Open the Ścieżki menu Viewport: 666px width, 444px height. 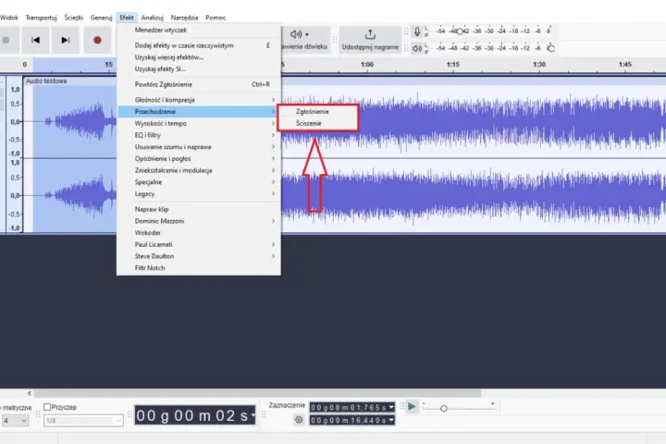(x=73, y=18)
